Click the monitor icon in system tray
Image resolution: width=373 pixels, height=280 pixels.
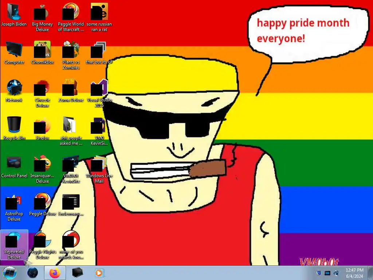coord(327,273)
